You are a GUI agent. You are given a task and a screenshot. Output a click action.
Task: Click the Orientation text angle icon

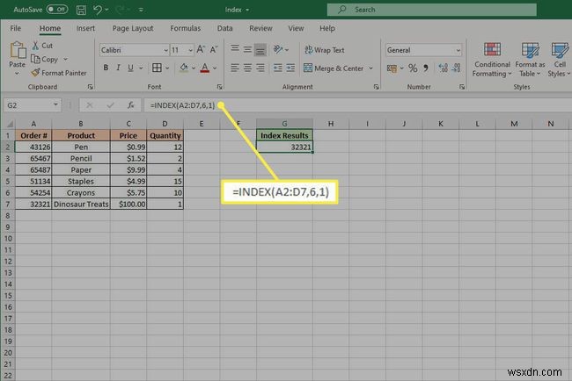point(278,49)
